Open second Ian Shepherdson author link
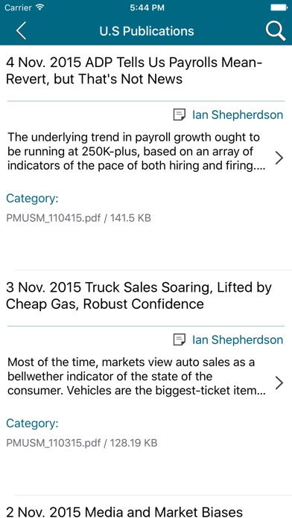The height and width of the screenshot is (518, 292). [238, 339]
